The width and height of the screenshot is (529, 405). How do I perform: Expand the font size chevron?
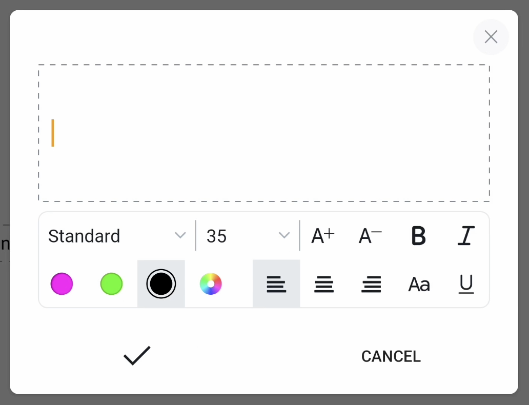tap(284, 236)
